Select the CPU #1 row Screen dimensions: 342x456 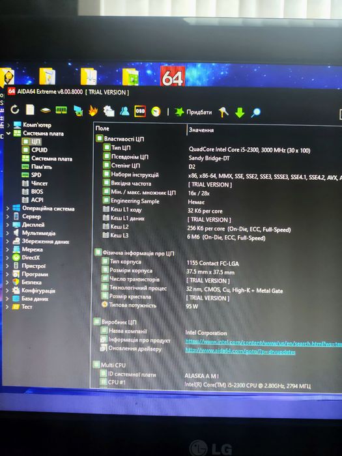point(207,383)
